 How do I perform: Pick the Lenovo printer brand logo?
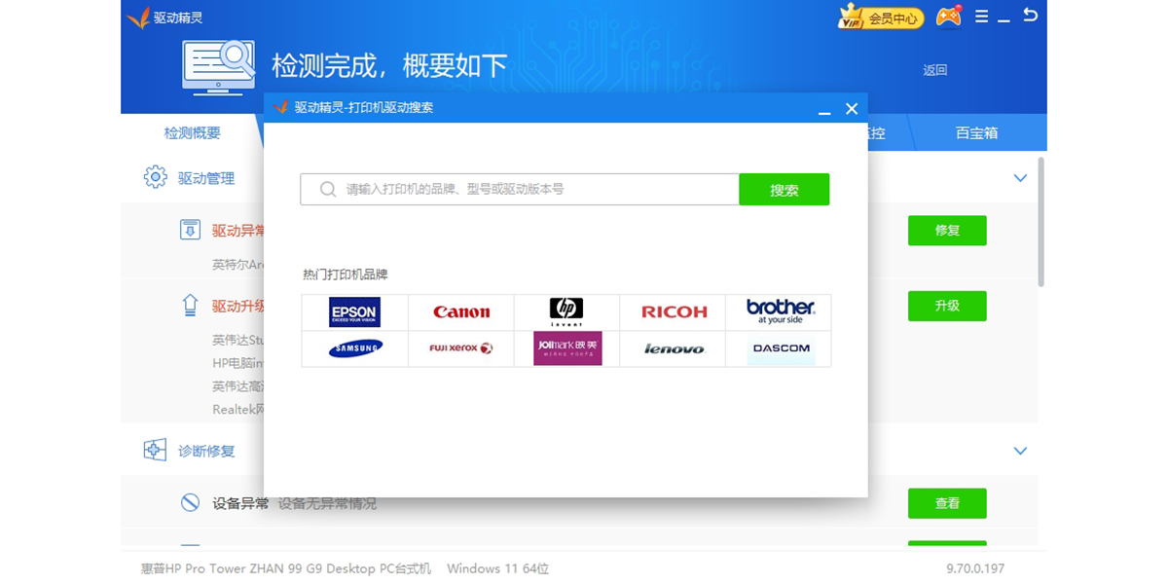(674, 348)
